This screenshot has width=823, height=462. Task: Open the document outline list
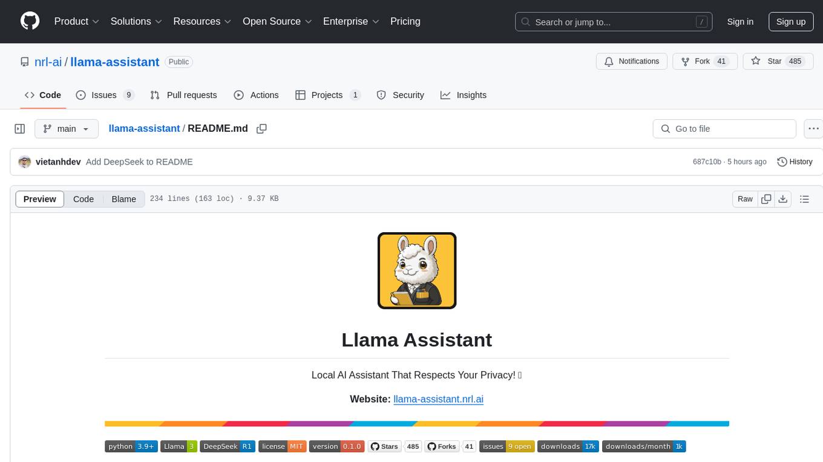(804, 199)
